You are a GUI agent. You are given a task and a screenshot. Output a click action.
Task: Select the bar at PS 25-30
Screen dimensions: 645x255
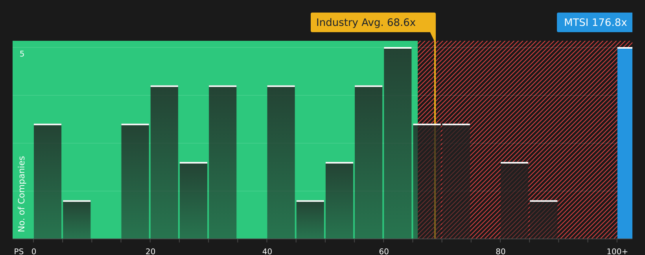coord(193,200)
